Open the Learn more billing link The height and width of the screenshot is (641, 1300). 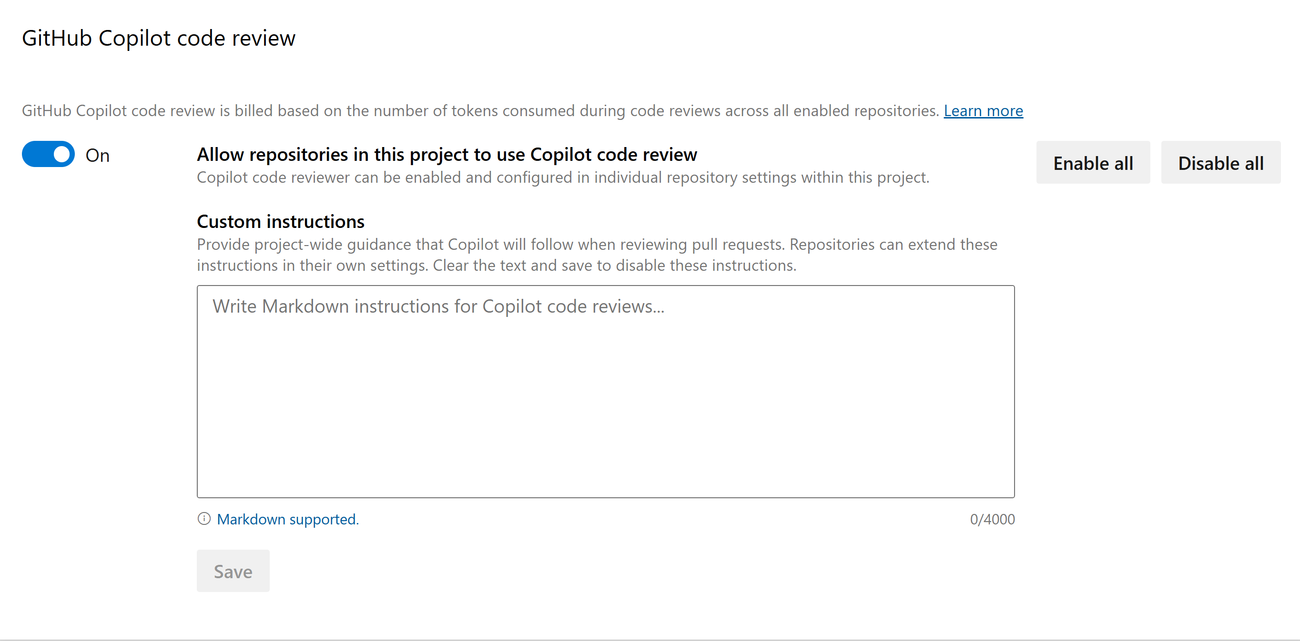point(983,111)
